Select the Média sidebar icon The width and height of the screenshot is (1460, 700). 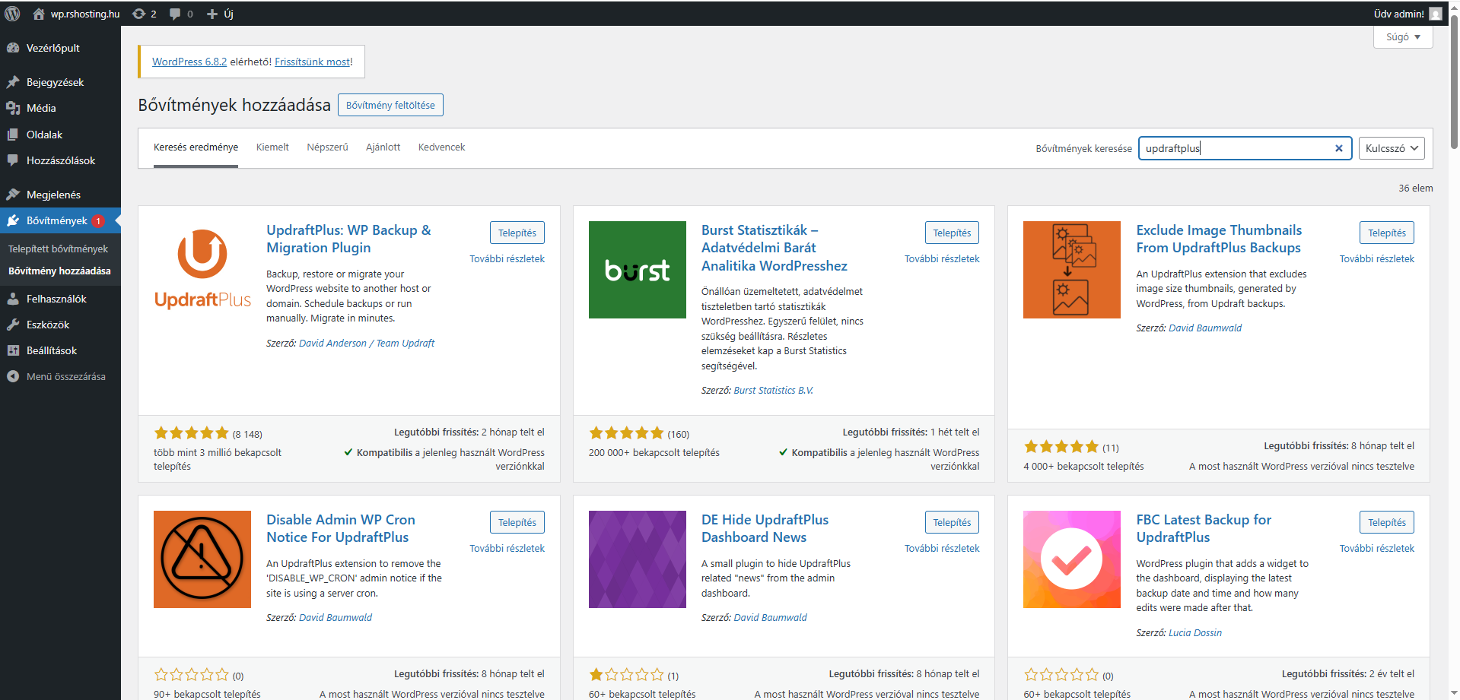(14, 108)
